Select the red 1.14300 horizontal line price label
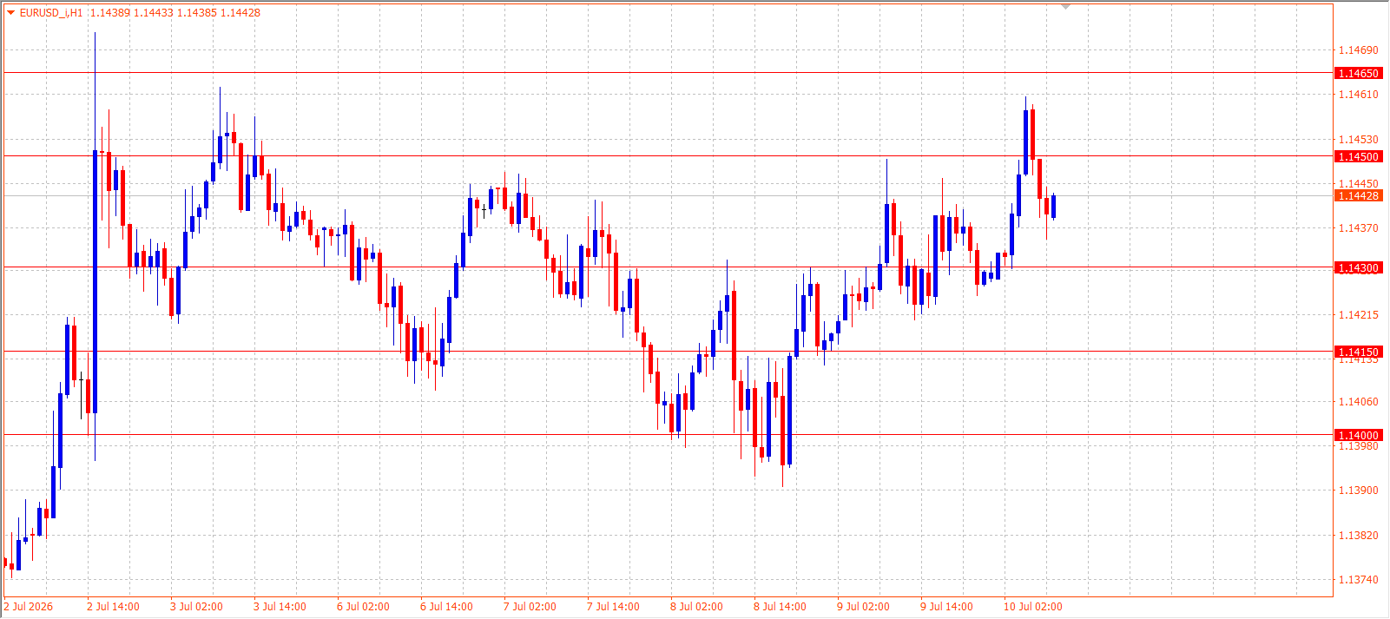The height and width of the screenshot is (619, 1390). pyautogui.click(x=1358, y=267)
